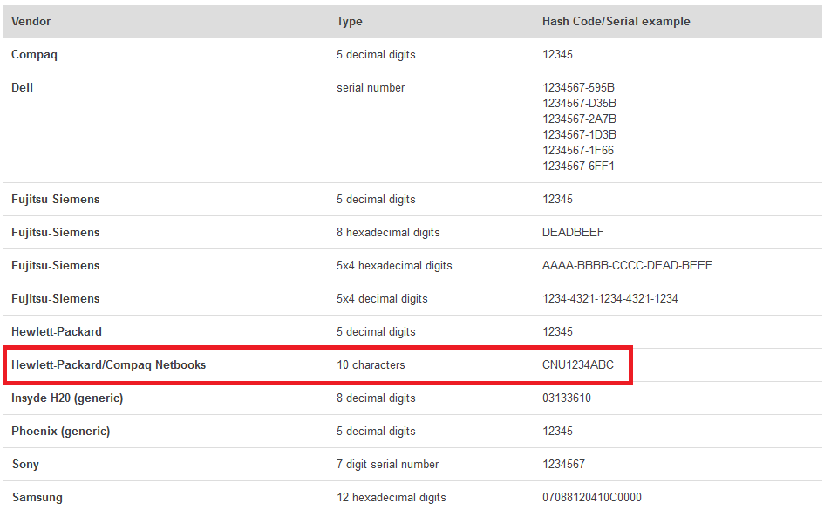Click the "Hewlett-Packard" vendor in the 12345 row
The image size is (824, 510).
[57, 332]
